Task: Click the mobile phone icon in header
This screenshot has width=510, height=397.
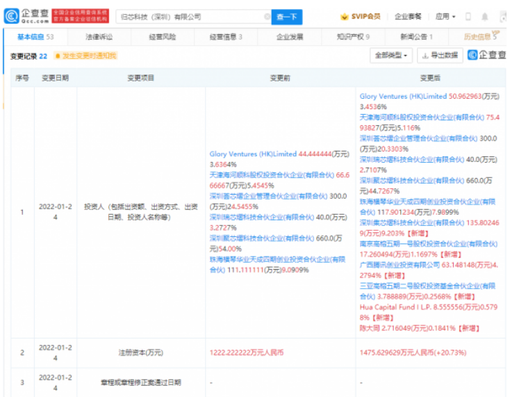Action: tap(468, 17)
